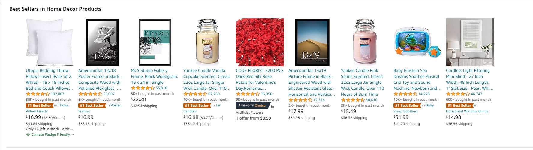This screenshot has width=533, height=150.
Task: Open the Poster Frames category link
Action: (x=84, y=111)
